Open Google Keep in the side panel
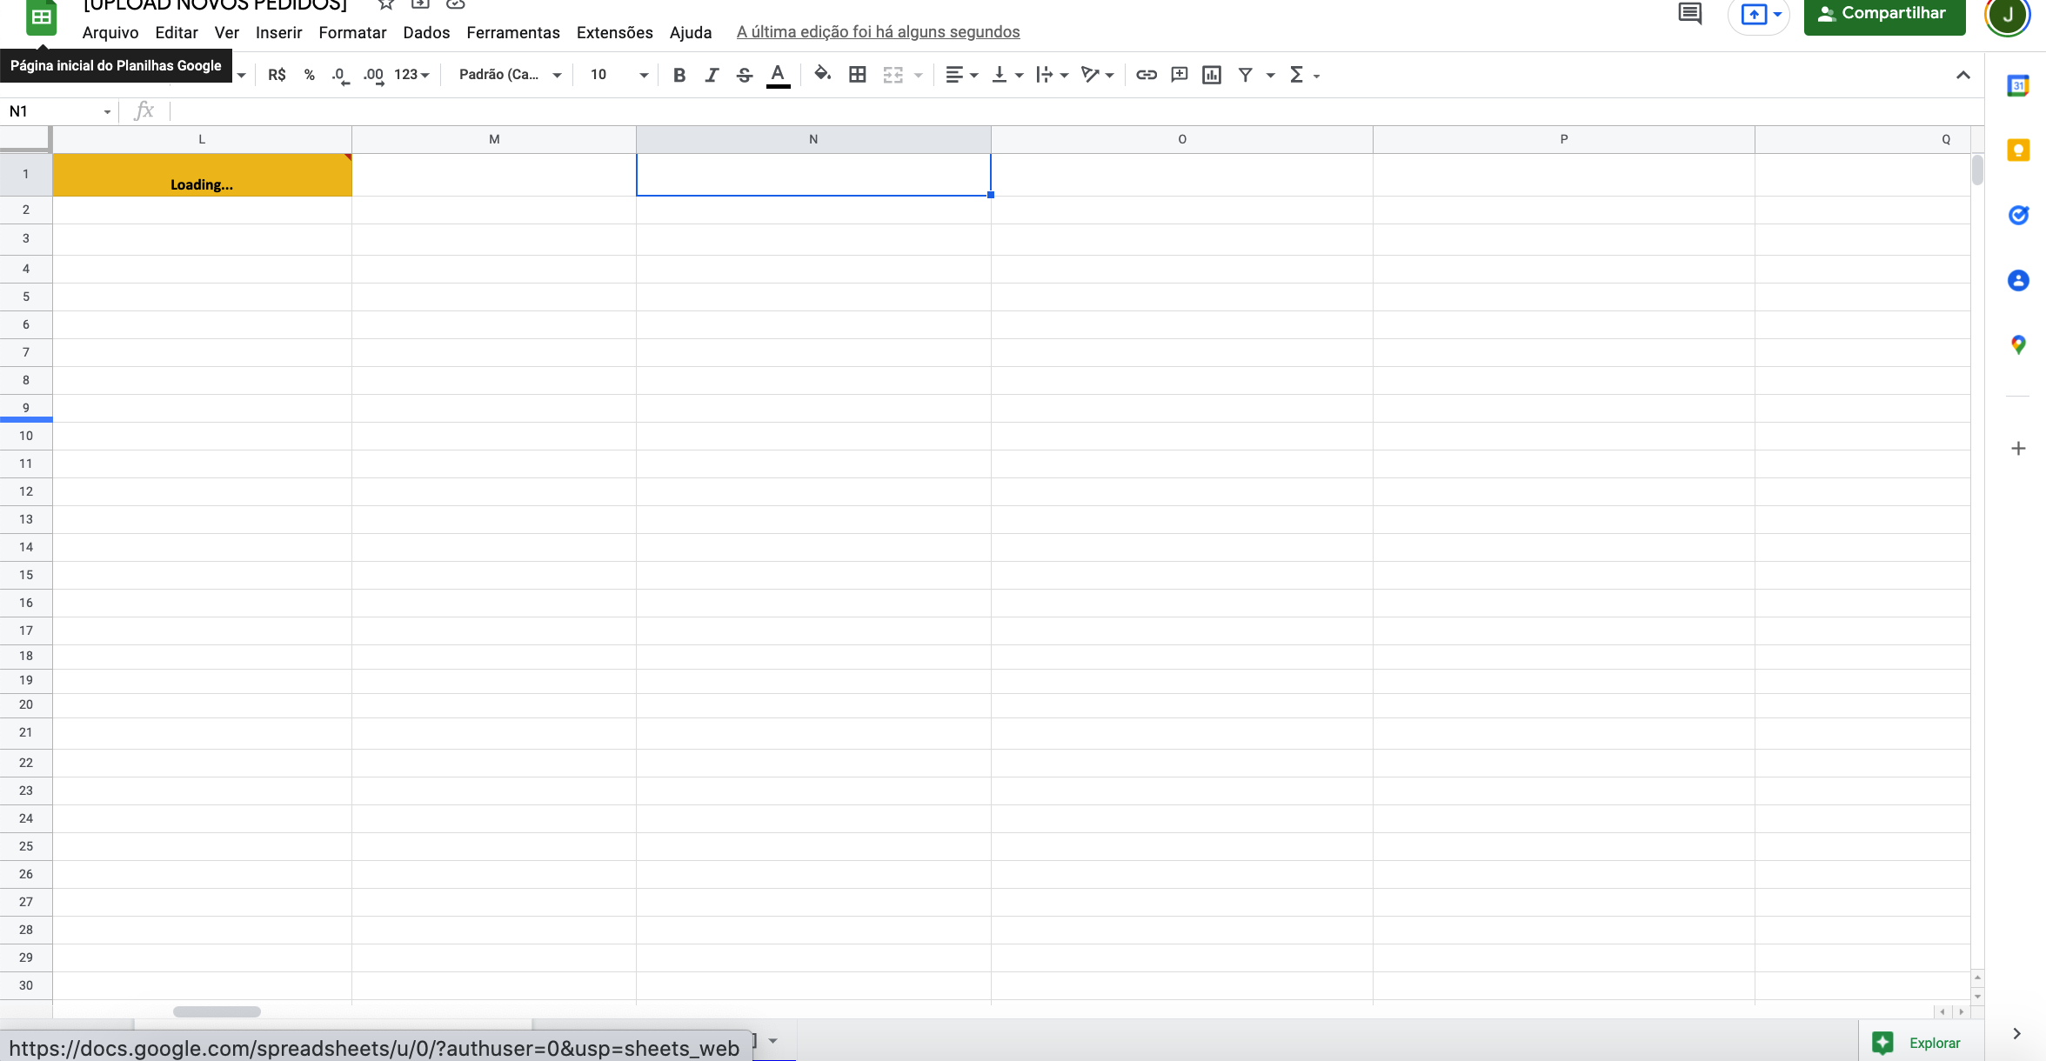This screenshot has width=2046, height=1061. point(2018,150)
